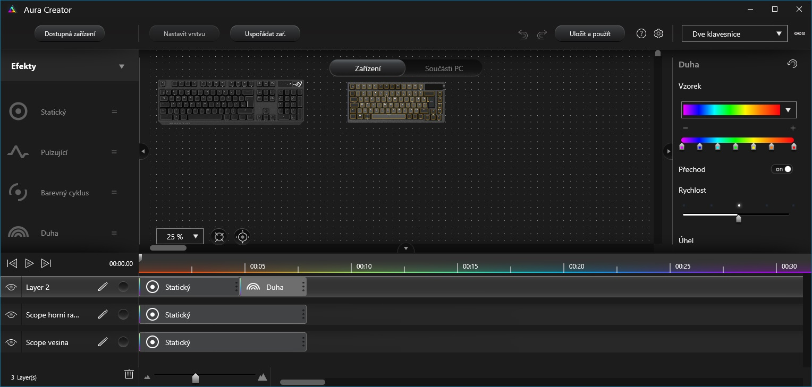Switch to the Zařízení tab
This screenshot has width=812, height=387.
368,68
